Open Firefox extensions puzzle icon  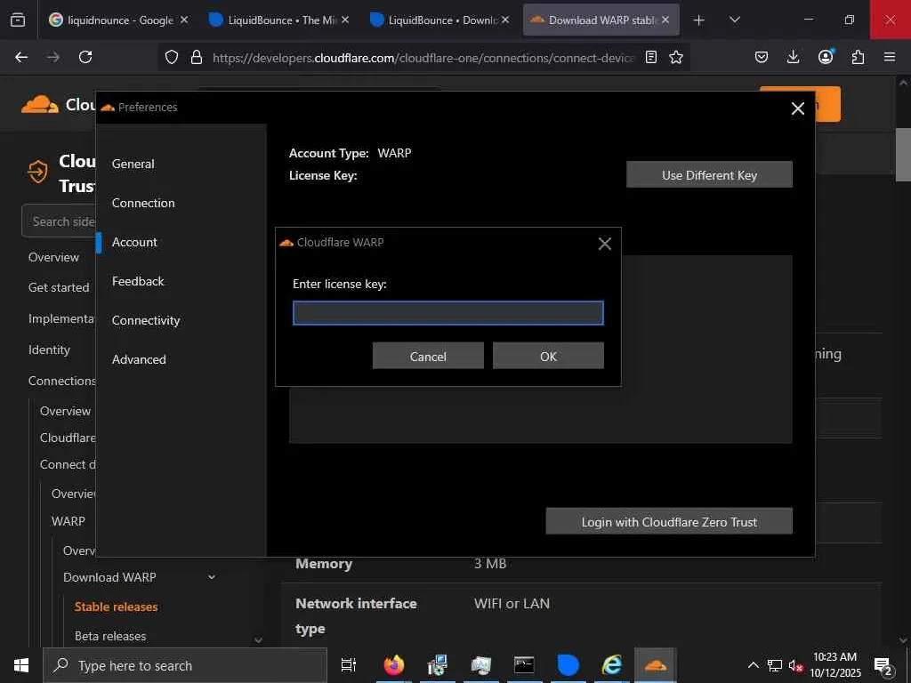(858, 57)
